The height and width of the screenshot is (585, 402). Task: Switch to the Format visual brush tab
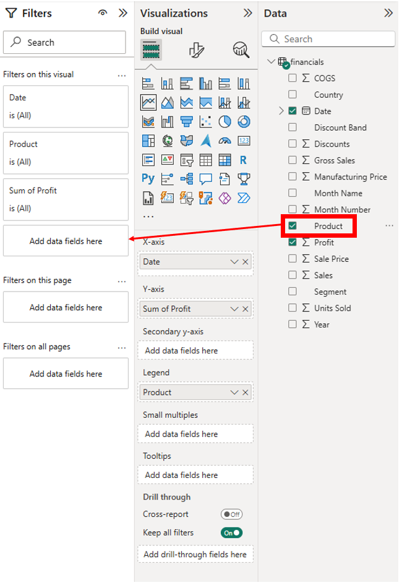tap(196, 50)
